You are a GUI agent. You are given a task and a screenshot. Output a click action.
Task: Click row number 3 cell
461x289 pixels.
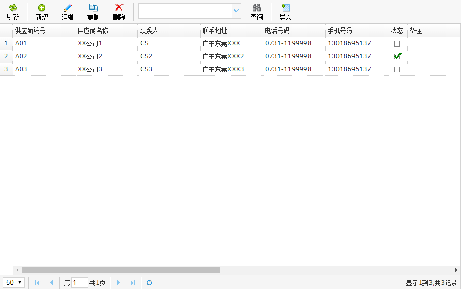tap(6, 69)
